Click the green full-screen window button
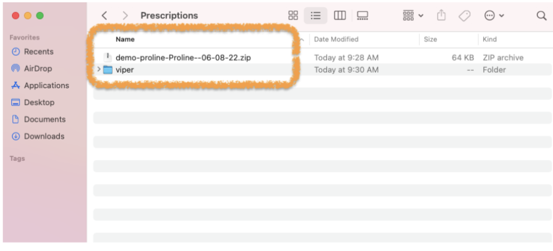 [40, 16]
